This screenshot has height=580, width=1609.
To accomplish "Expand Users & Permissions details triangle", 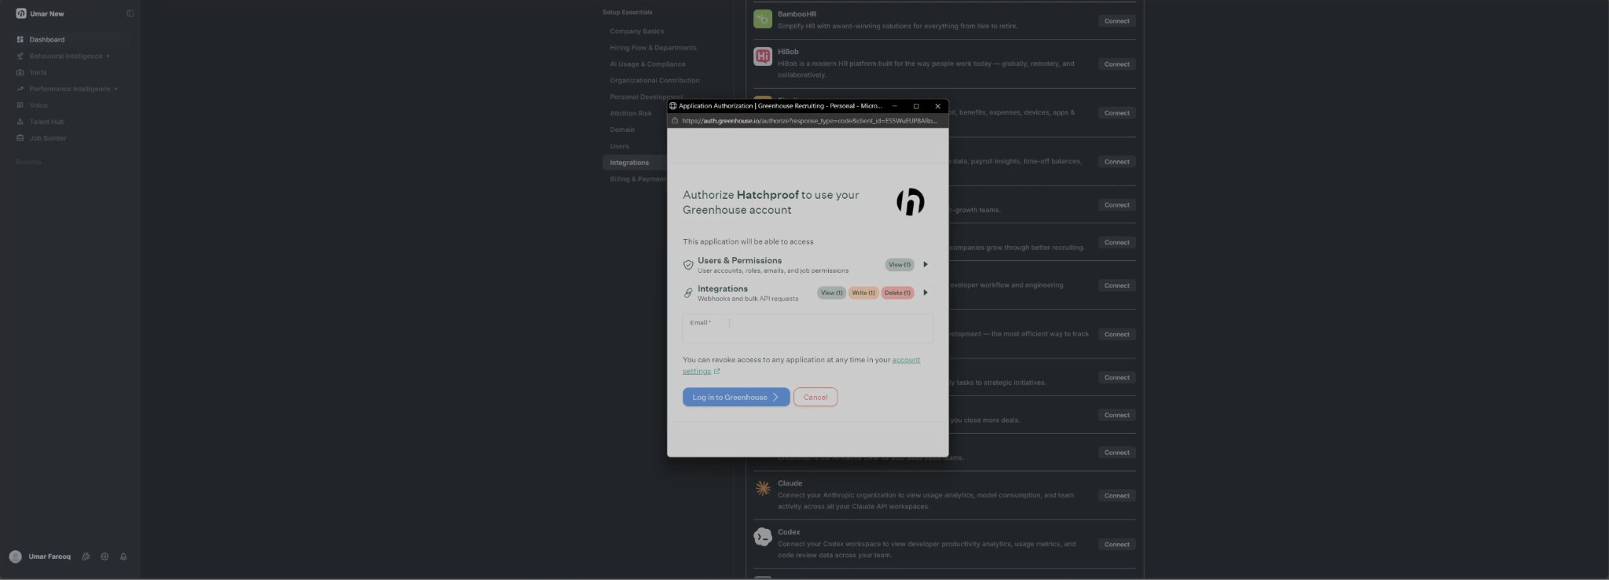I will [x=925, y=265].
